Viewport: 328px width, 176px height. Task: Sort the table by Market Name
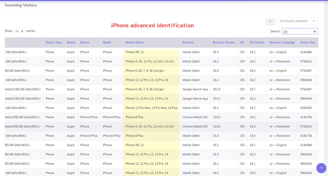[134, 42]
